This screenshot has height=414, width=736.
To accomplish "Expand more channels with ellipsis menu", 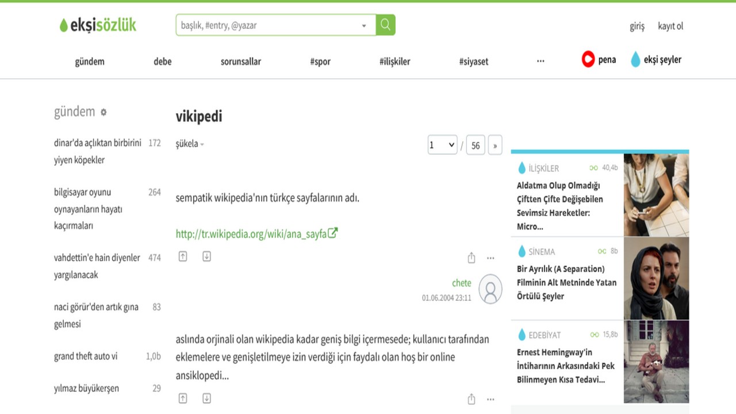I will (540, 61).
